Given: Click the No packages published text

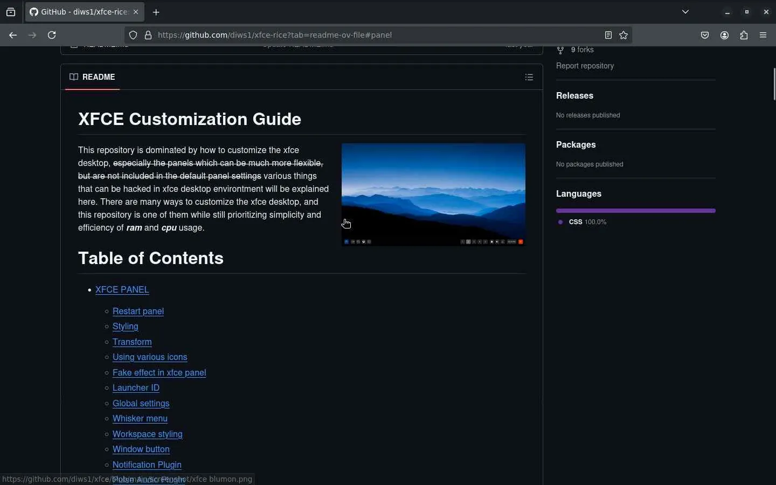Looking at the screenshot, I should 590,164.
